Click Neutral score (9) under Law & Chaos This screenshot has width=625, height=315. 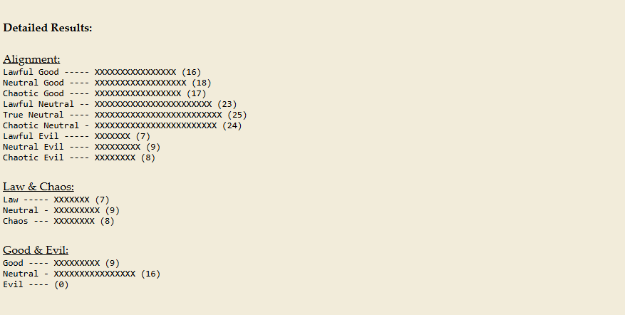[x=113, y=210]
